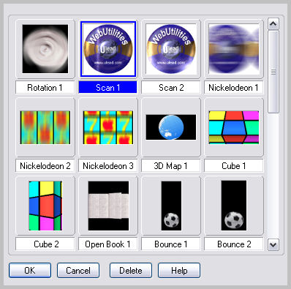Image resolution: width=291 pixels, height=289 pixels.
Task: Click the 'Rotation 1' label
Action: pos(45,88)
